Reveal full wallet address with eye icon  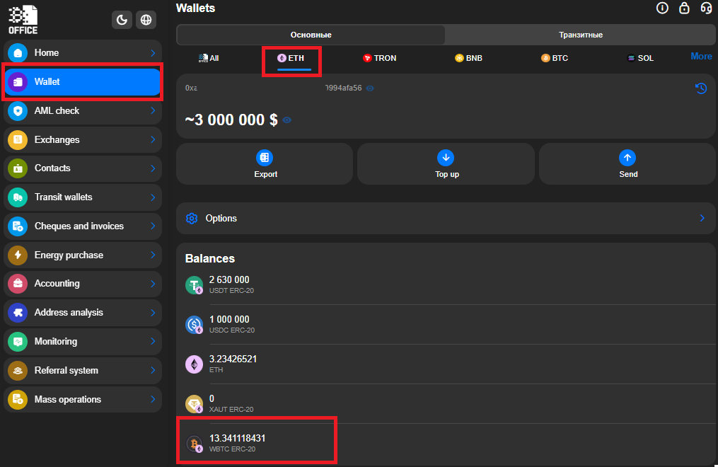coord(370,88)
